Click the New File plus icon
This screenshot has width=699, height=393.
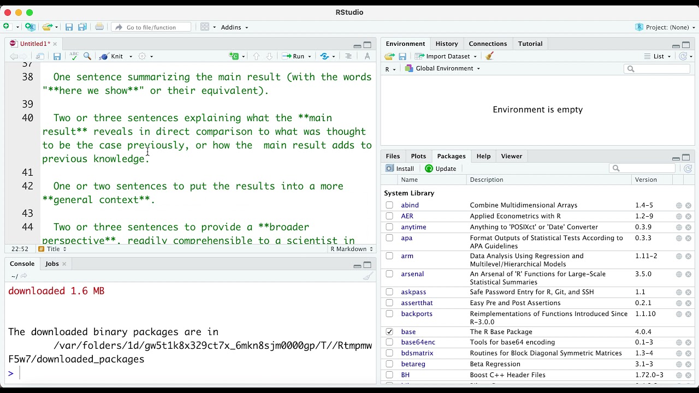point(7,27)
